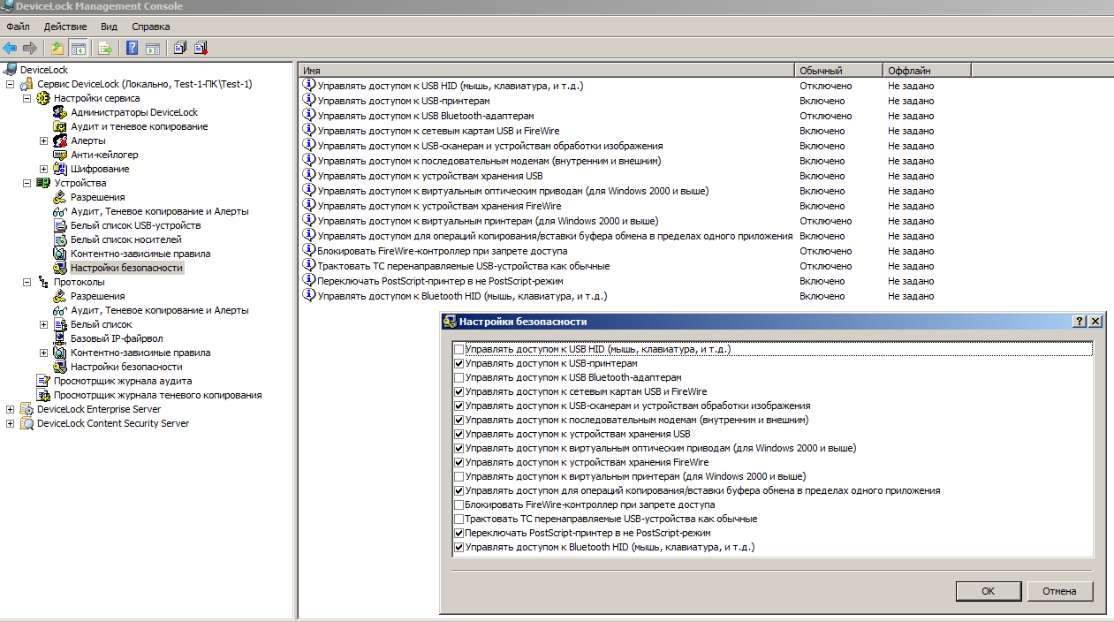
Task: Click the stacked documents icon with red dot
Action: point(201,49)
